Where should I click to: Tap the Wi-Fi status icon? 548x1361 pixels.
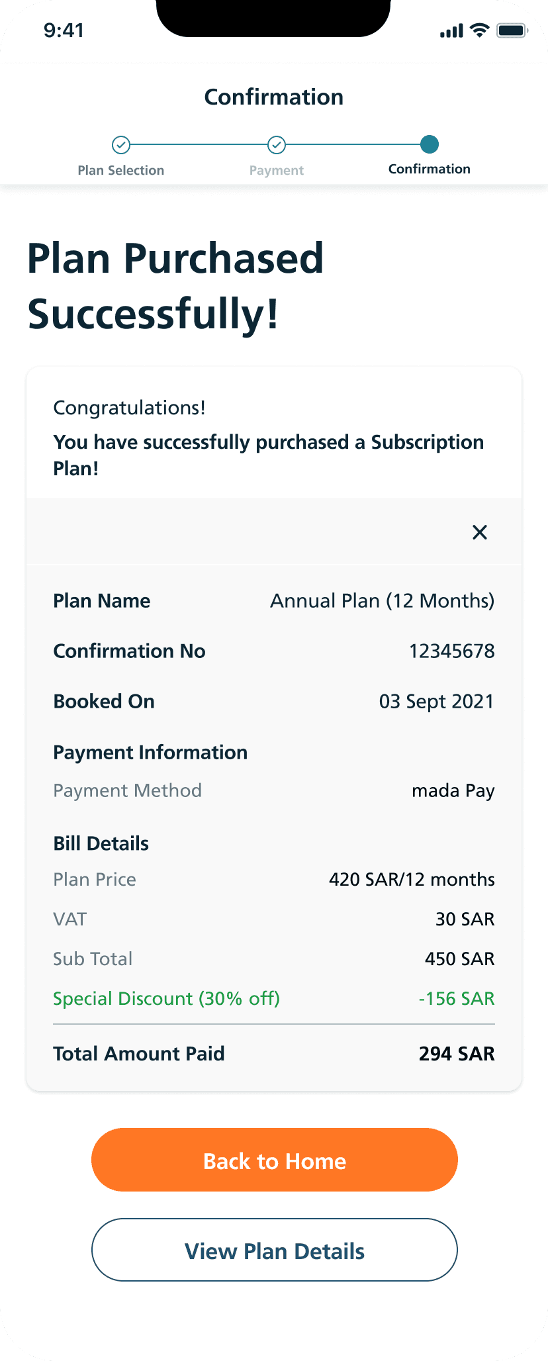tap(479, 30)
